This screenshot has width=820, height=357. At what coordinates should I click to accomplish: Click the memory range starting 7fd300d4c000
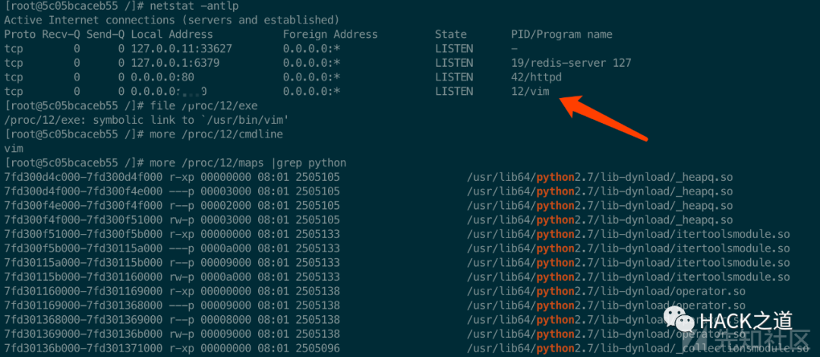[x=84, y=177]
